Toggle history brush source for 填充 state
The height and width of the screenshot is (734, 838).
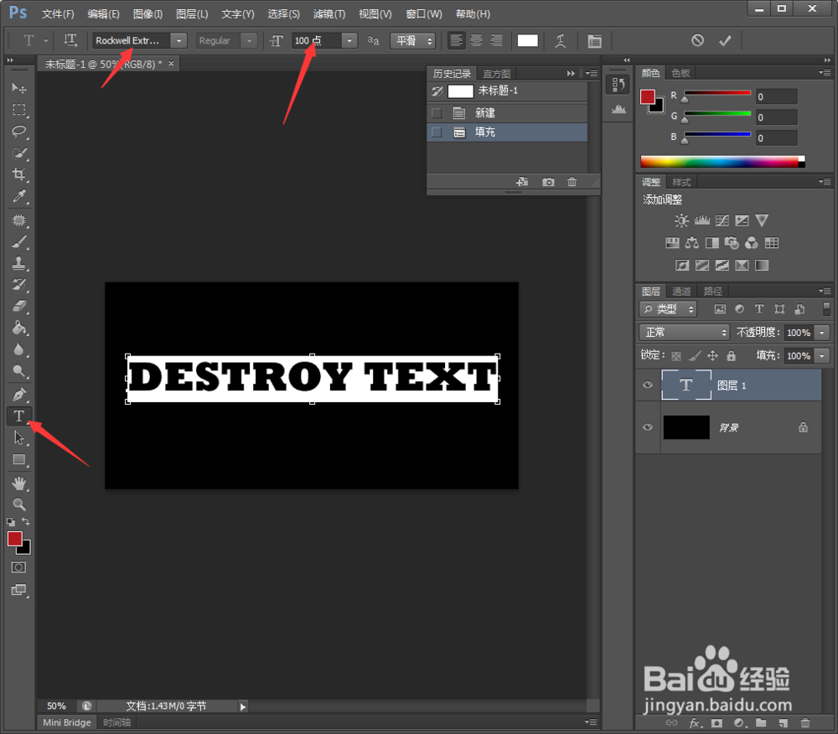(437, 132)
